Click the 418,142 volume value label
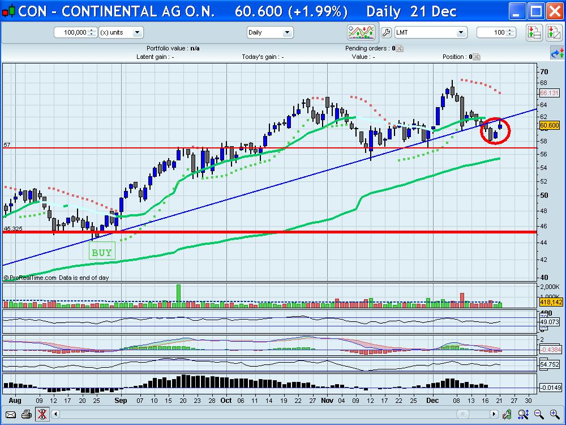 551,302
